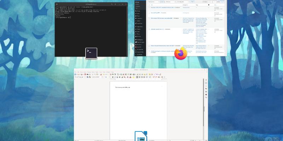Click the LibreOffice Writer app icon badge

141,137
